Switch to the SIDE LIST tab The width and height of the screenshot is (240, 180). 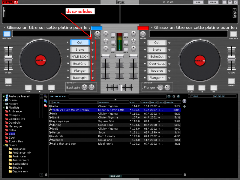point(115,176)
